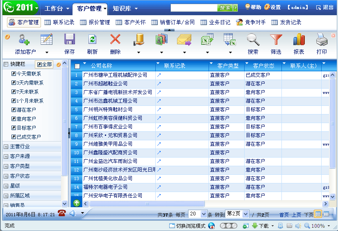Click the 首页 first page link
This screenshot has height=231, width=338.
[x=284, y=215]
